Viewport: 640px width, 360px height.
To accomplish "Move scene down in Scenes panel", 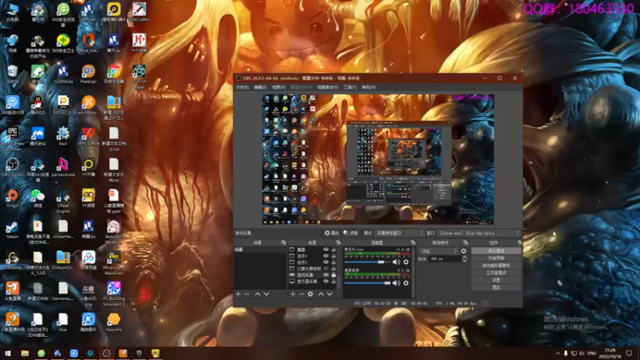I will point(266,294).
